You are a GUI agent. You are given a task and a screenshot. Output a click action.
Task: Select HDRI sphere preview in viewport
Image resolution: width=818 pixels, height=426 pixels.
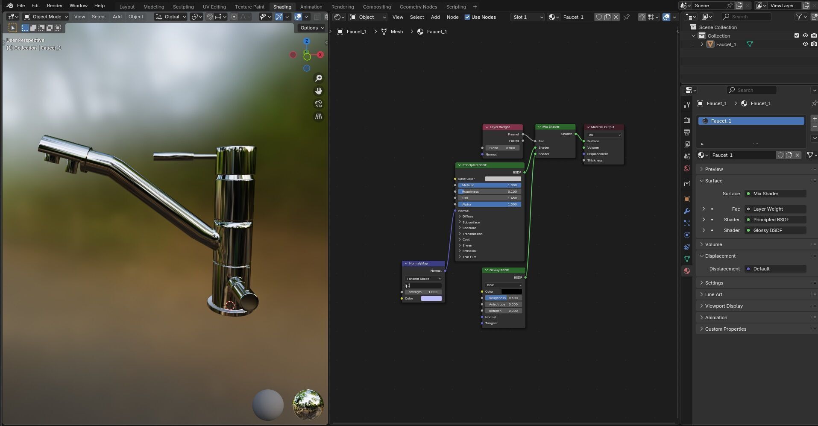(x=308, y=404)
